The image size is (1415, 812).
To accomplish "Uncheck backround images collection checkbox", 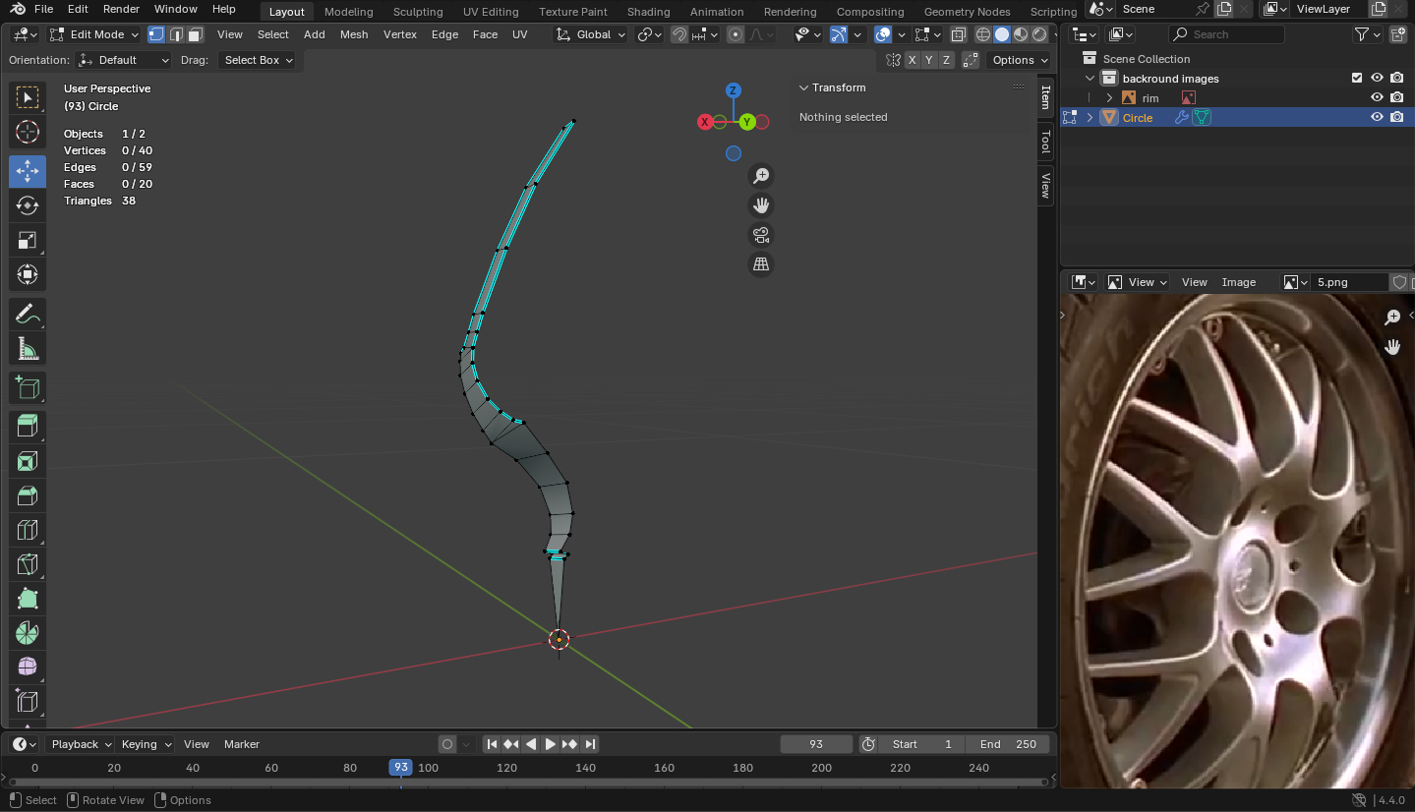I will click(x=1357, y=78).
